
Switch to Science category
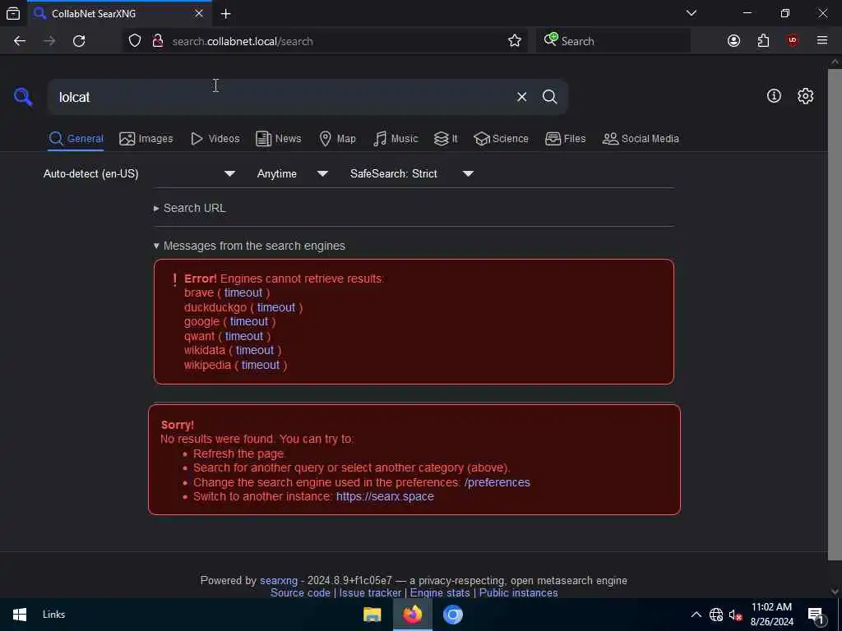click(x=501, y=138)
